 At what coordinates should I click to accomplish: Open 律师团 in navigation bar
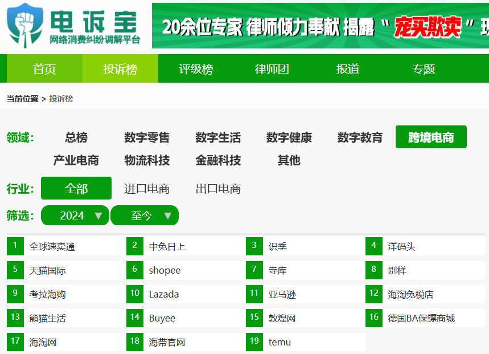272,68
